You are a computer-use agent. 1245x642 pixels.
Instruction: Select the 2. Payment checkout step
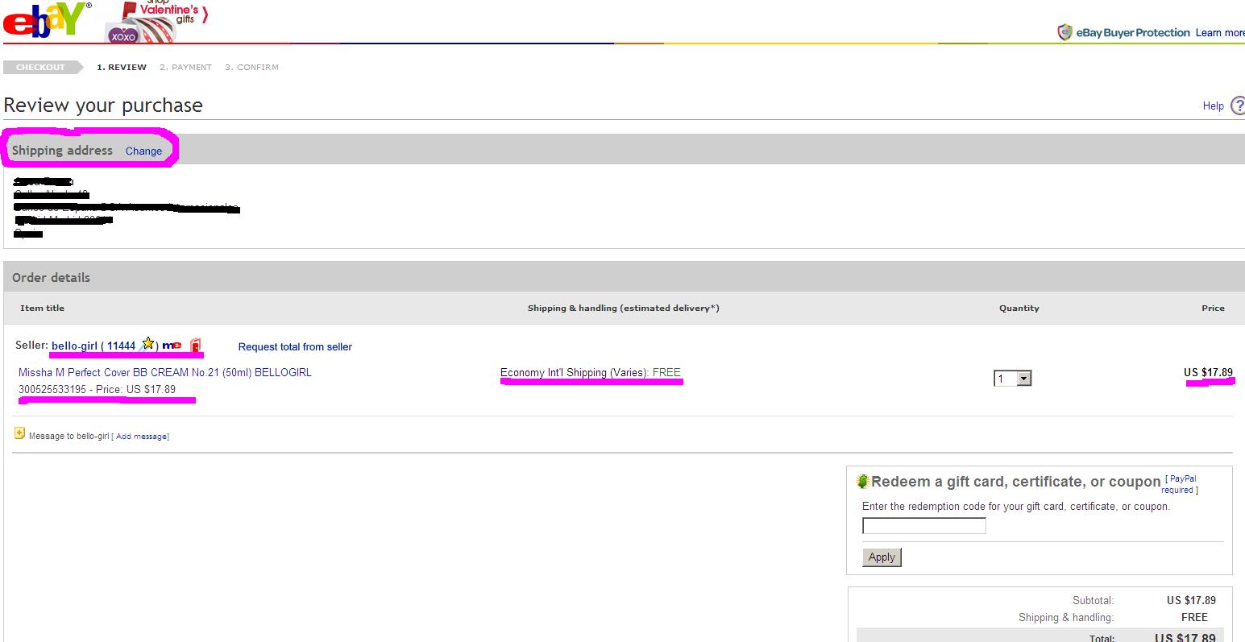tap(185, 68)
